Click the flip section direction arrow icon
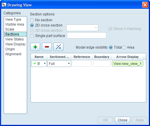The height and width of the screenshot is (126, 150). pos(58,47)
